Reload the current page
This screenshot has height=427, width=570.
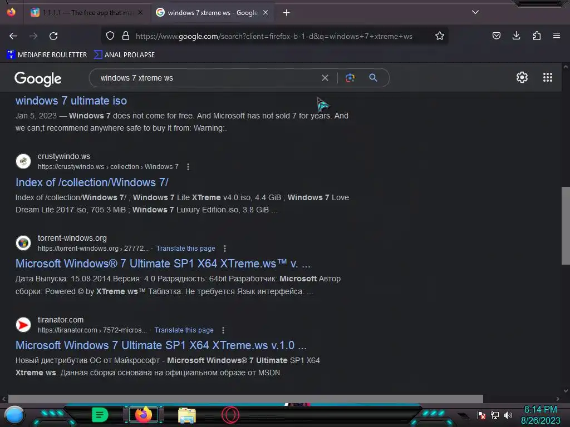53,36
